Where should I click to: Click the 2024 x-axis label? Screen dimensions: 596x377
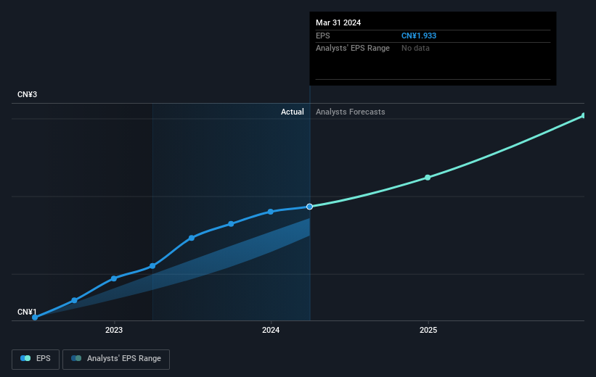click(x=271, y=330)
